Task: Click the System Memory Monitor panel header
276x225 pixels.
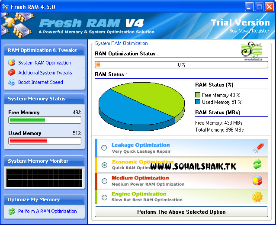Action: click(44, 161)
